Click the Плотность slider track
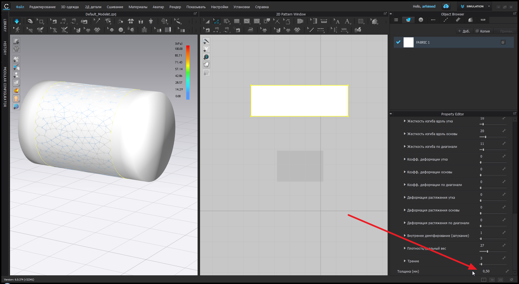The height and width of the screenshot is (284, 519). [493, 252]
